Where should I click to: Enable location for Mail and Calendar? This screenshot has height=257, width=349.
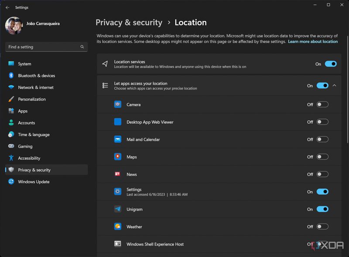point(322,139)
